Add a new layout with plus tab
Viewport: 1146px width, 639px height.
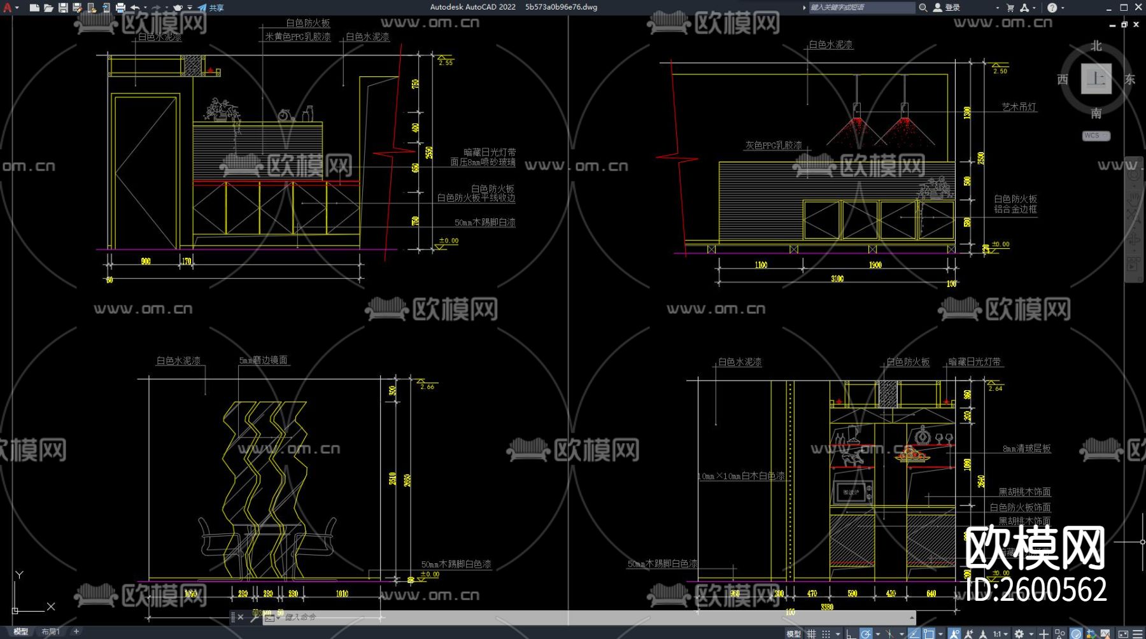76,632
